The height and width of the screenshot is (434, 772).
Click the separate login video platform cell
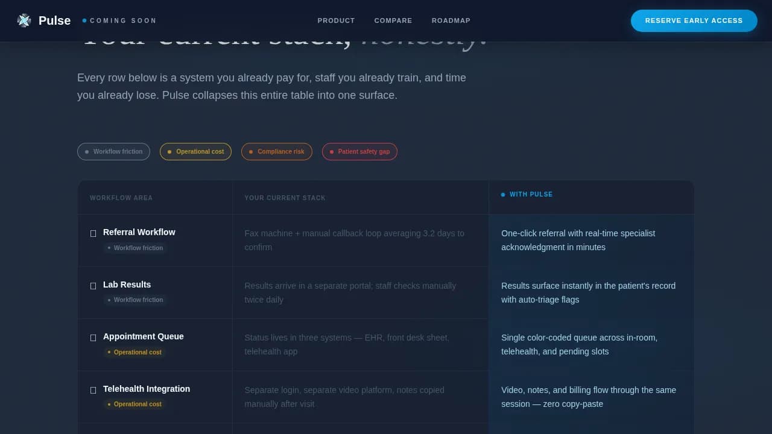click(x=361, y=397)
